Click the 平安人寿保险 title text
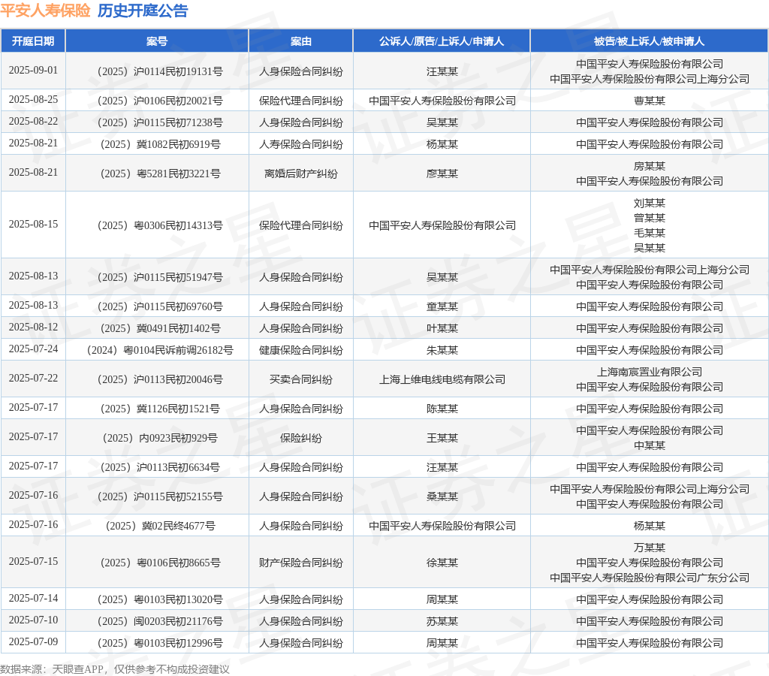Screen dimensions: 769x676 [45, 11]
